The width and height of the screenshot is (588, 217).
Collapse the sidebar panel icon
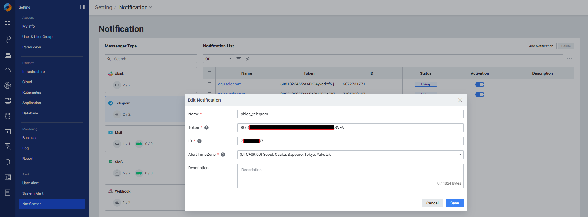tap(83, 7)
